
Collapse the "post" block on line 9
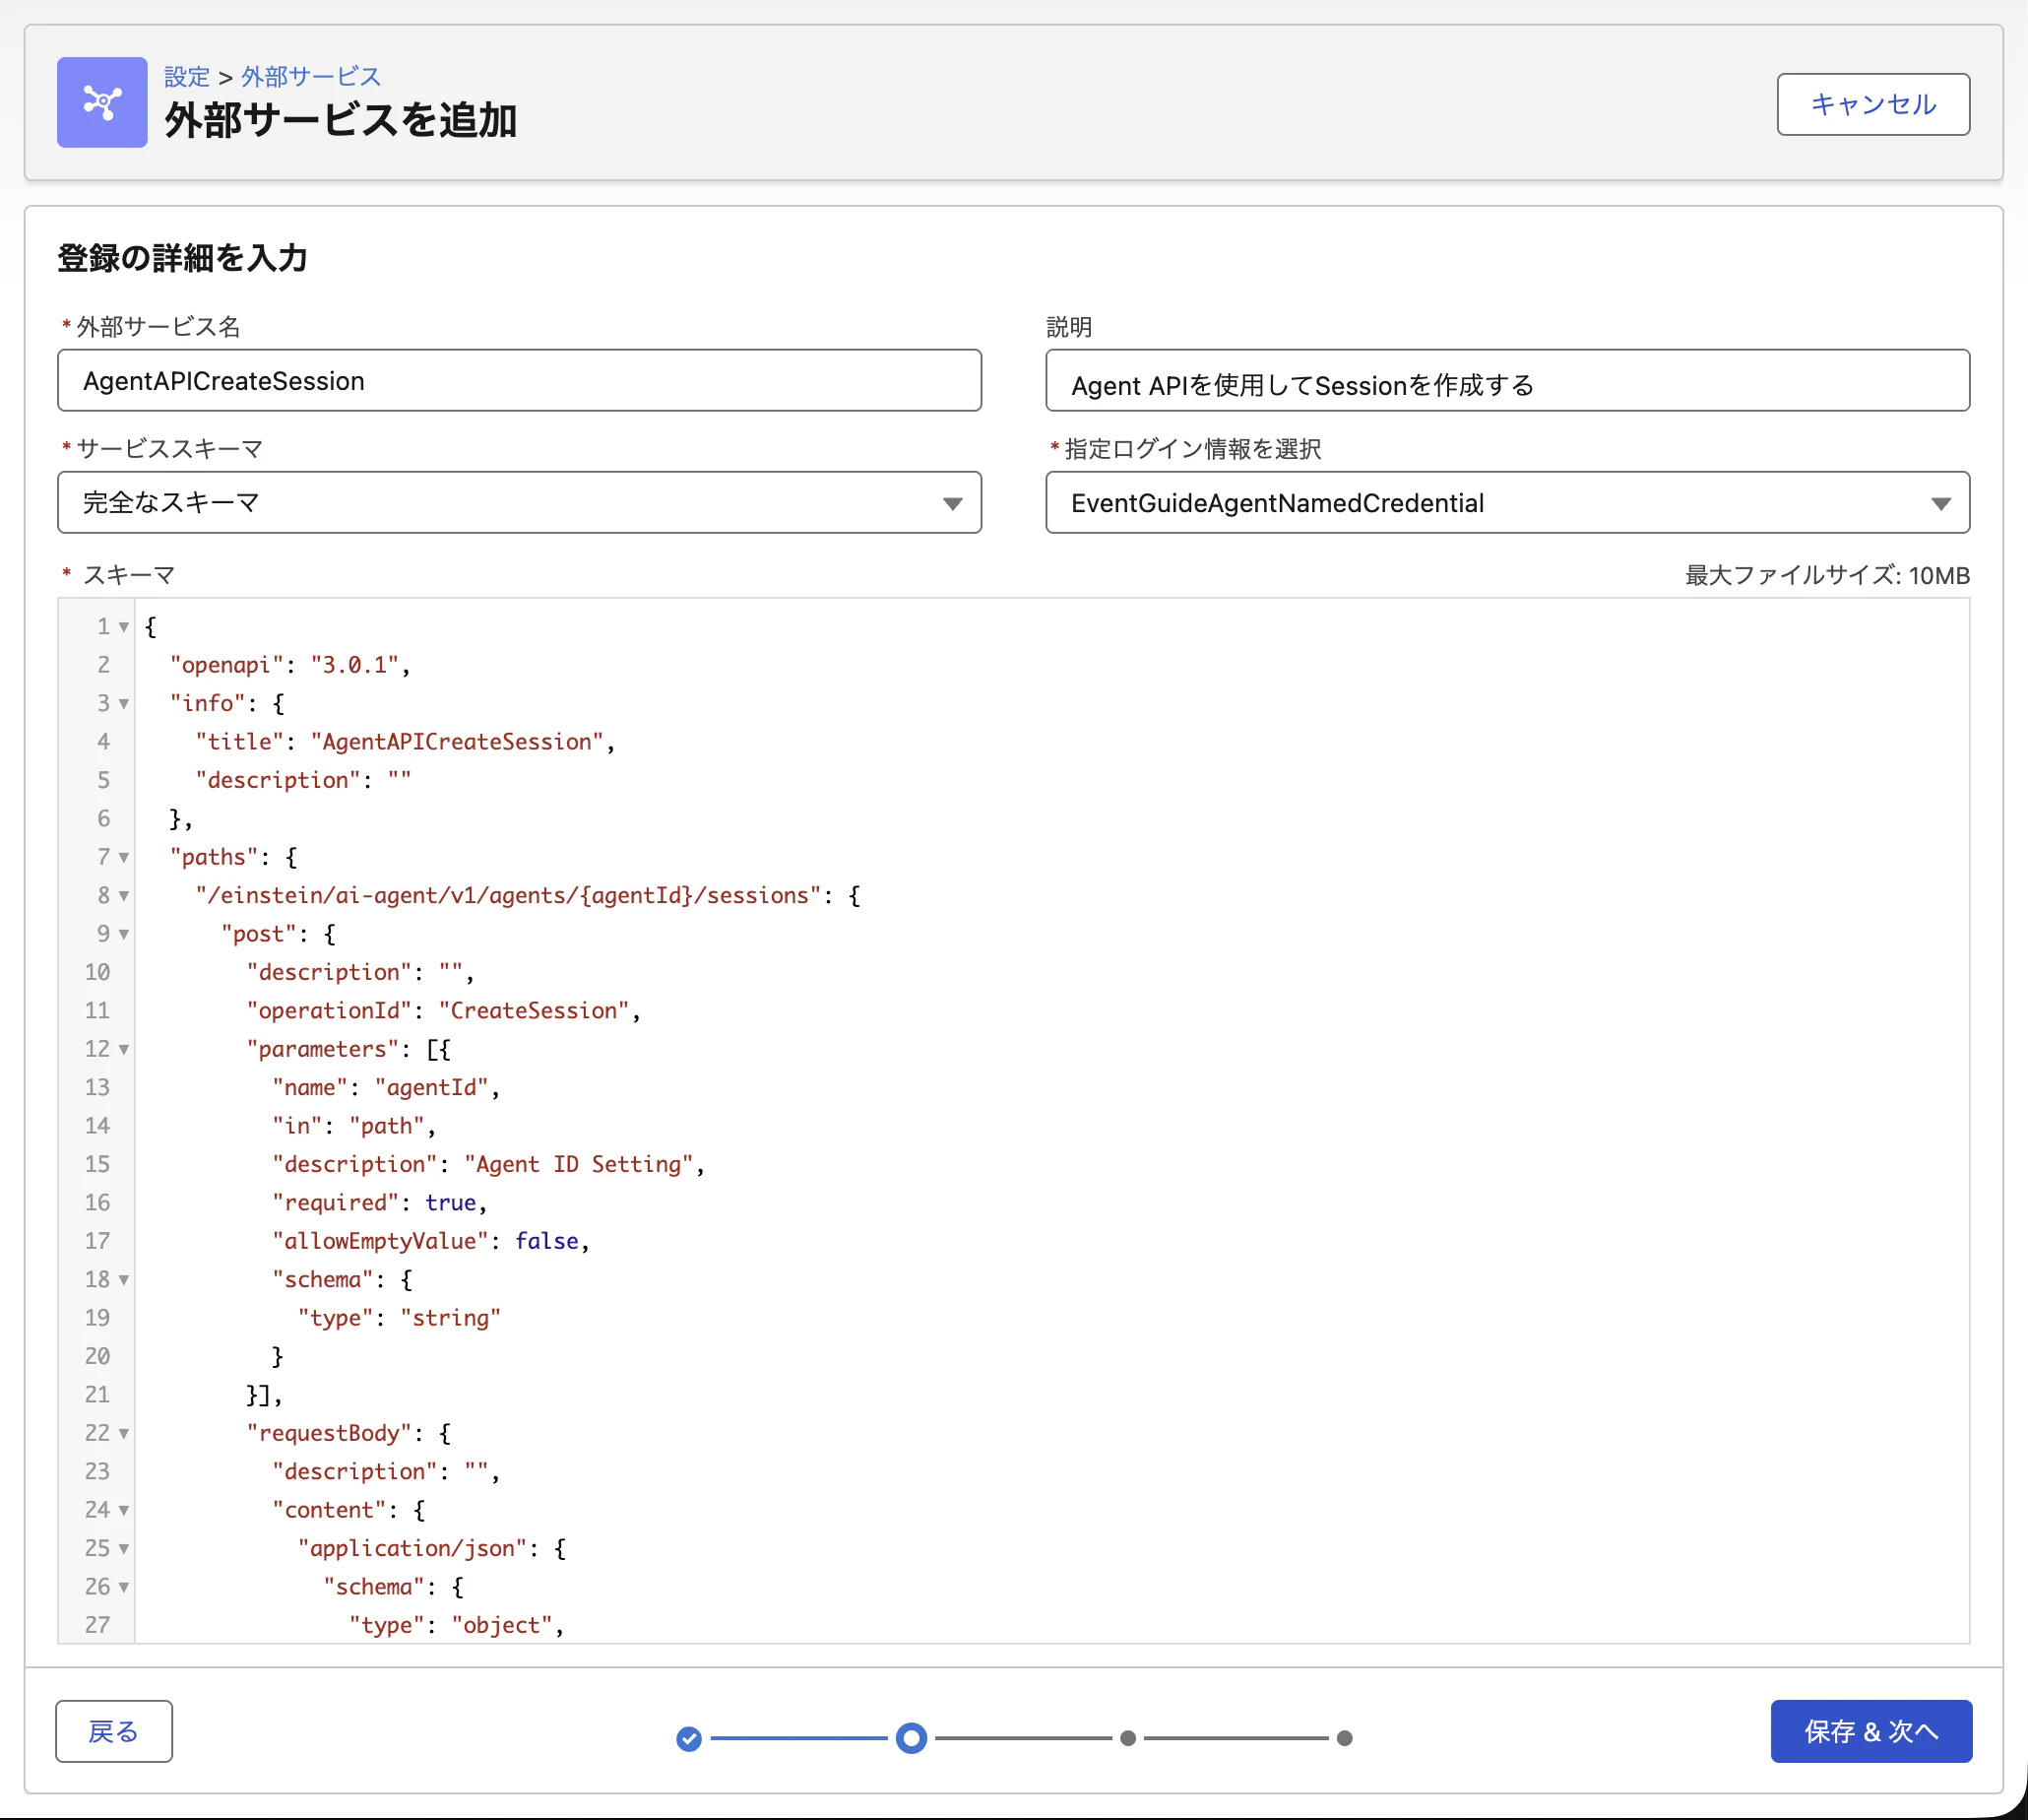point(124,934)
